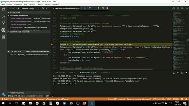The width and height of the screenshot is (189, 106).
Task: Open File Explorer from taskbar
Action: point(30,103)
